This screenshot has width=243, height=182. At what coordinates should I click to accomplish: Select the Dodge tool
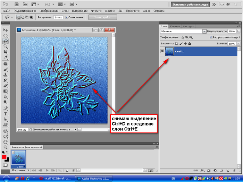pos(6,102)
